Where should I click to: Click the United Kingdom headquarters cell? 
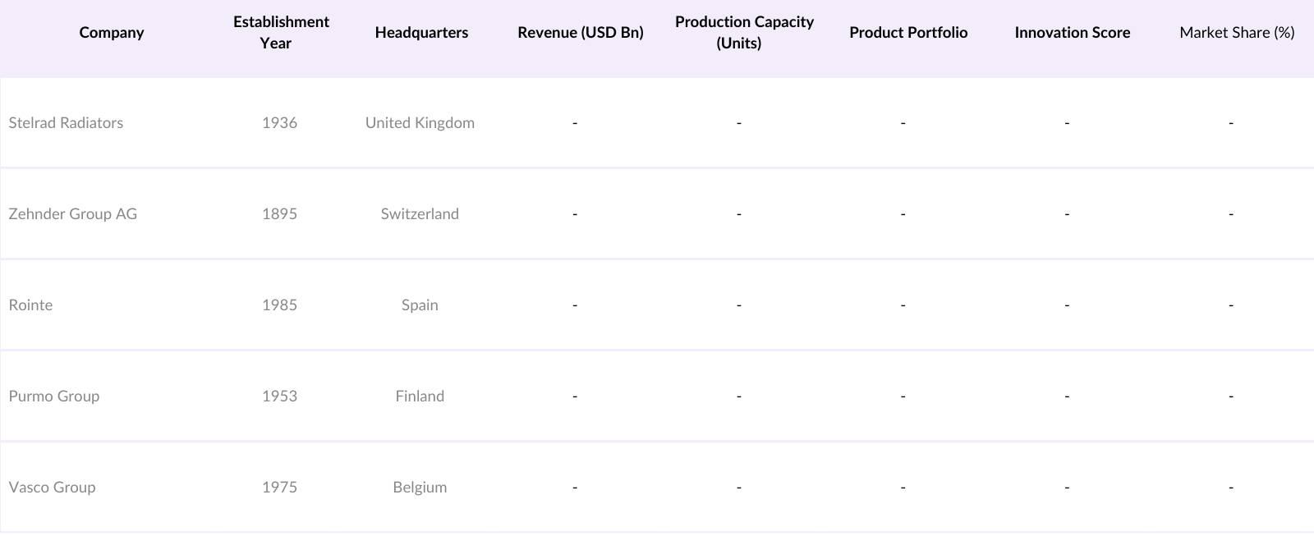pyautogui.click(x=420, y=123)
